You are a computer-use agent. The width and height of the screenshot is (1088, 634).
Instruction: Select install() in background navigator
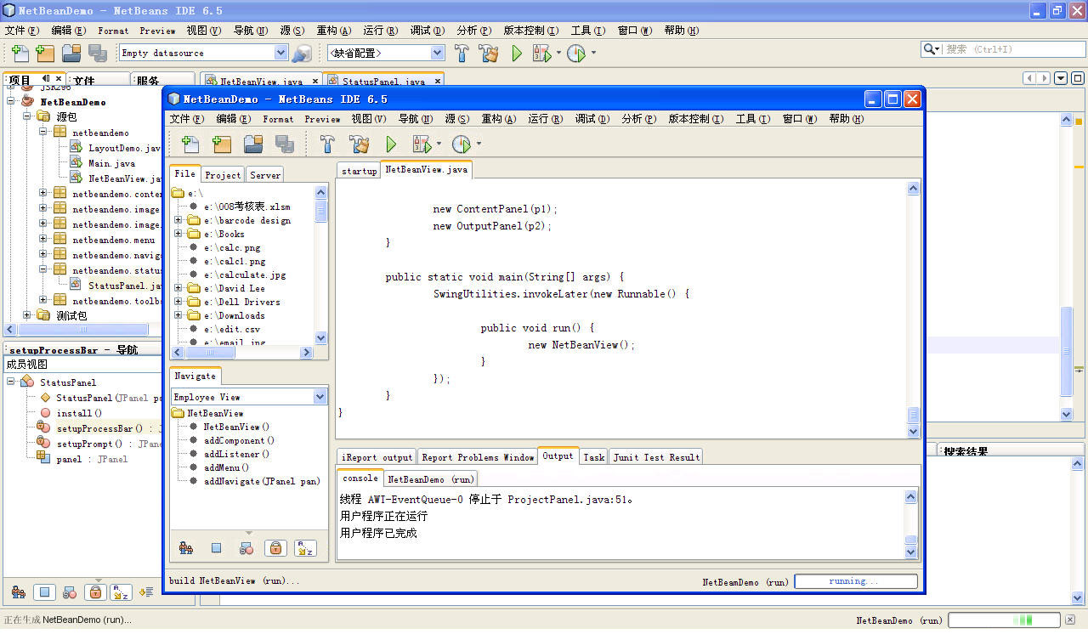tap(79, 413)
